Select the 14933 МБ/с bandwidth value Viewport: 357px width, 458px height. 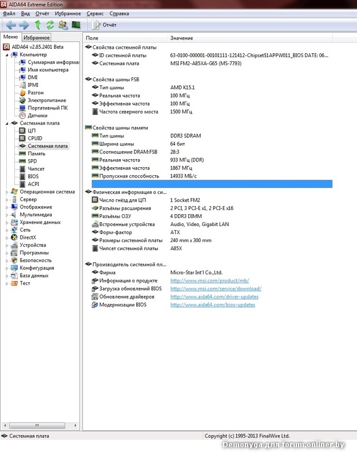point(183,176)
